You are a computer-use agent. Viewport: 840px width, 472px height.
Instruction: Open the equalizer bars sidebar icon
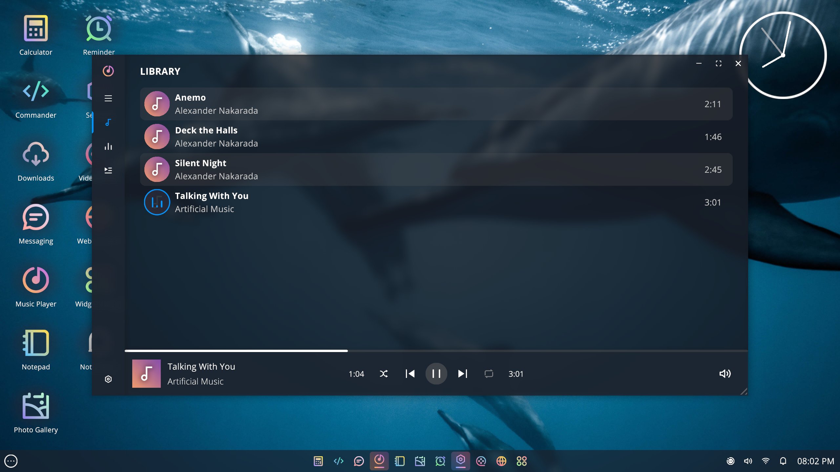108,147
